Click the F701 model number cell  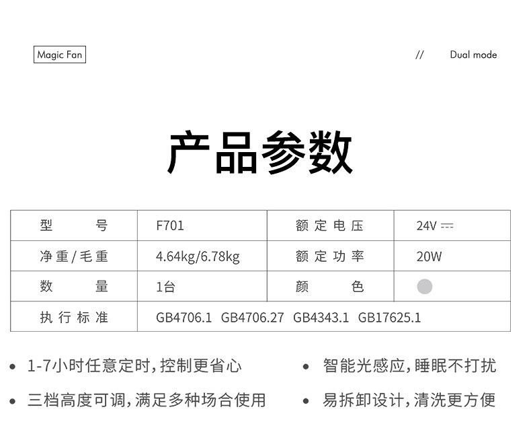[170, 226]
